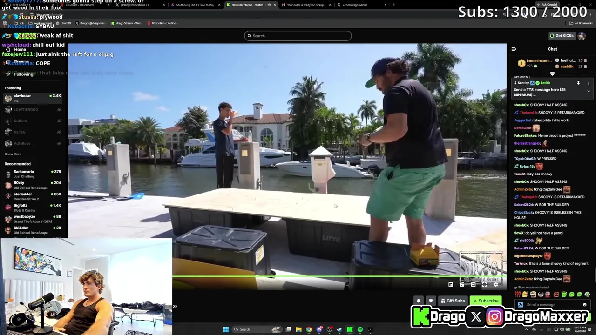This screenshot has width=596, height=335.
Task: Expand the list with Show More
Action: (13, 154)
